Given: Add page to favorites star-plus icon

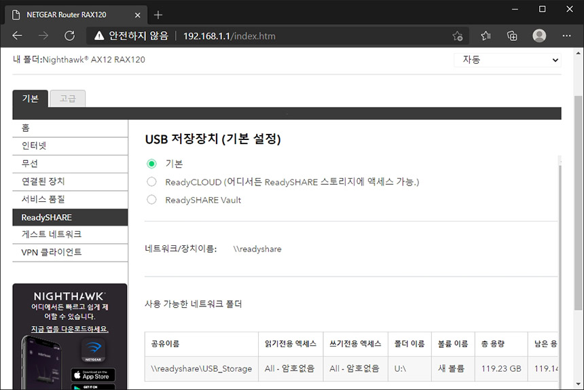Looking at the screenshot, I should 458,36.
